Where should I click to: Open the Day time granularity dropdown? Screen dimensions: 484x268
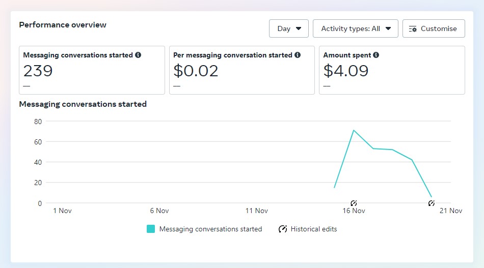(x=288, y=28)
